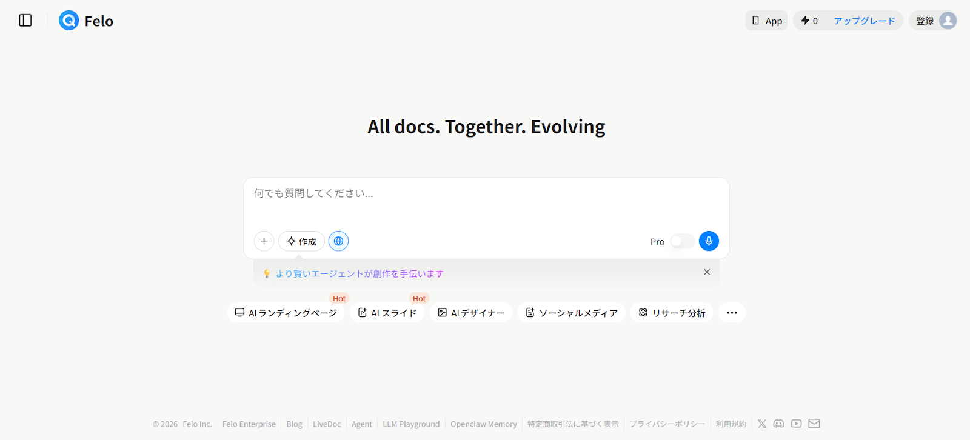This screenshot has height=440, width=970.
Task: Select AI ランディングページ option
Action: (x=286, y=313)
